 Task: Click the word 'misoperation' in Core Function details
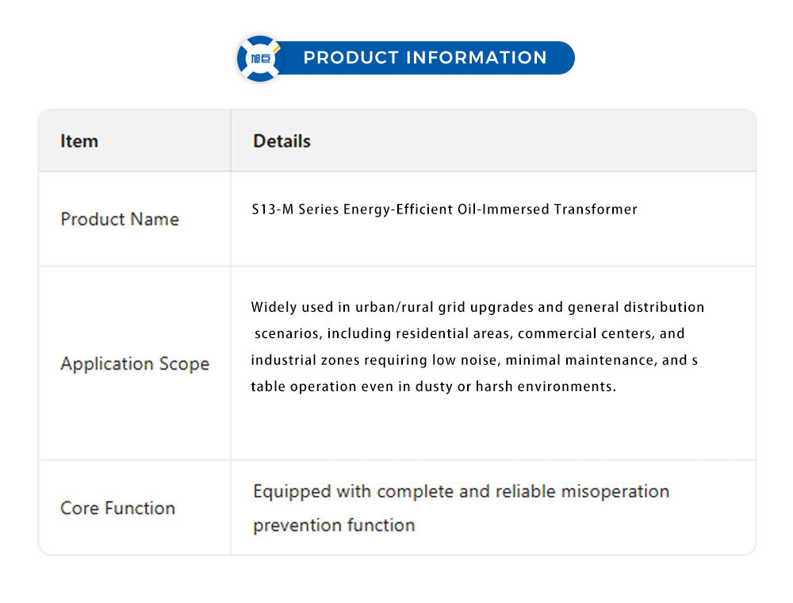pos(615,492)
